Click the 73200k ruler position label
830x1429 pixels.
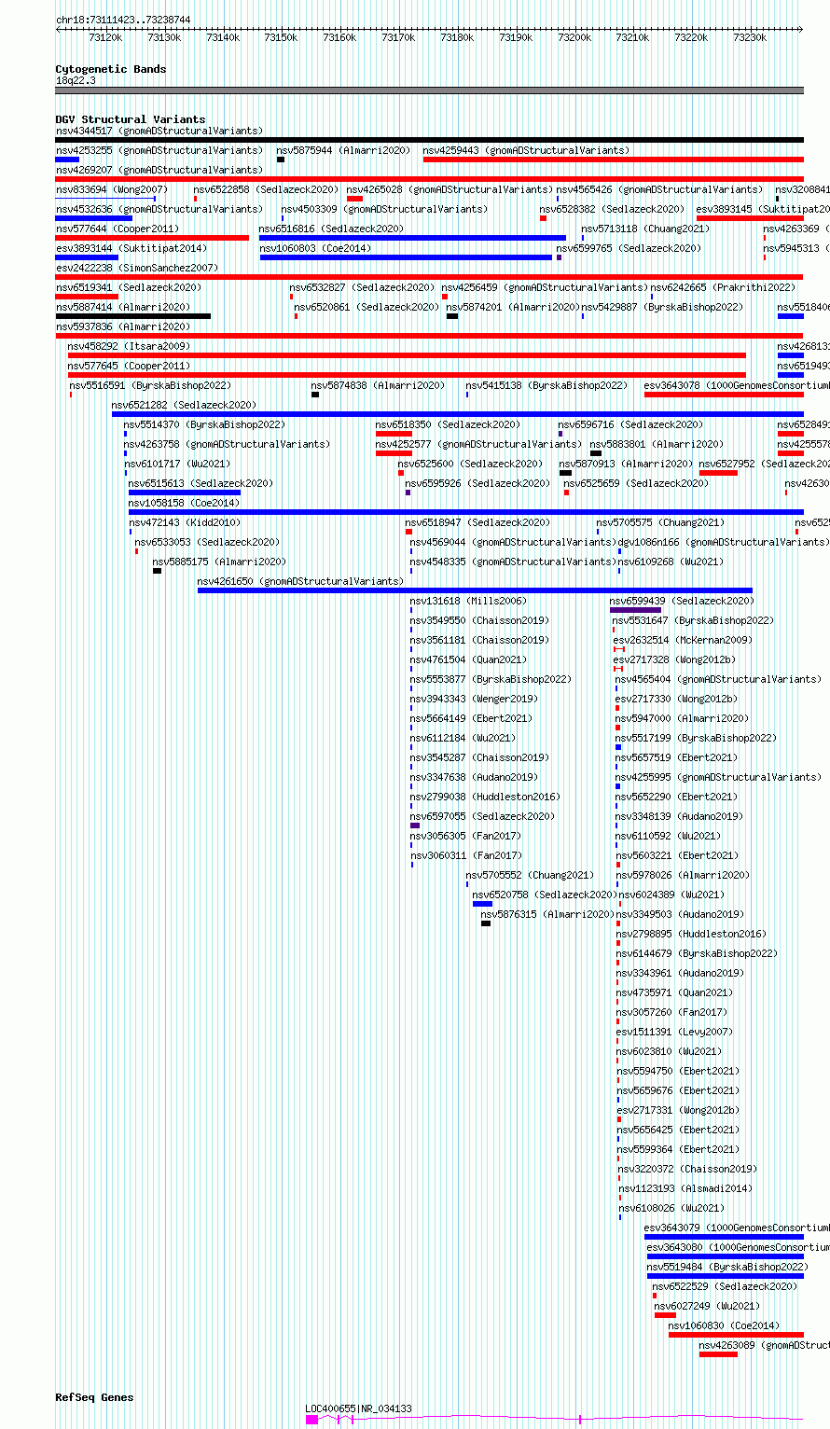574,37
